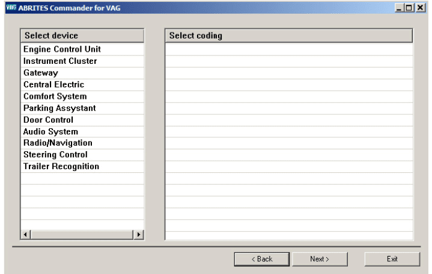Select Radio/Navigation device
This screenshot has height=274, width=432.
coord(58,143)
